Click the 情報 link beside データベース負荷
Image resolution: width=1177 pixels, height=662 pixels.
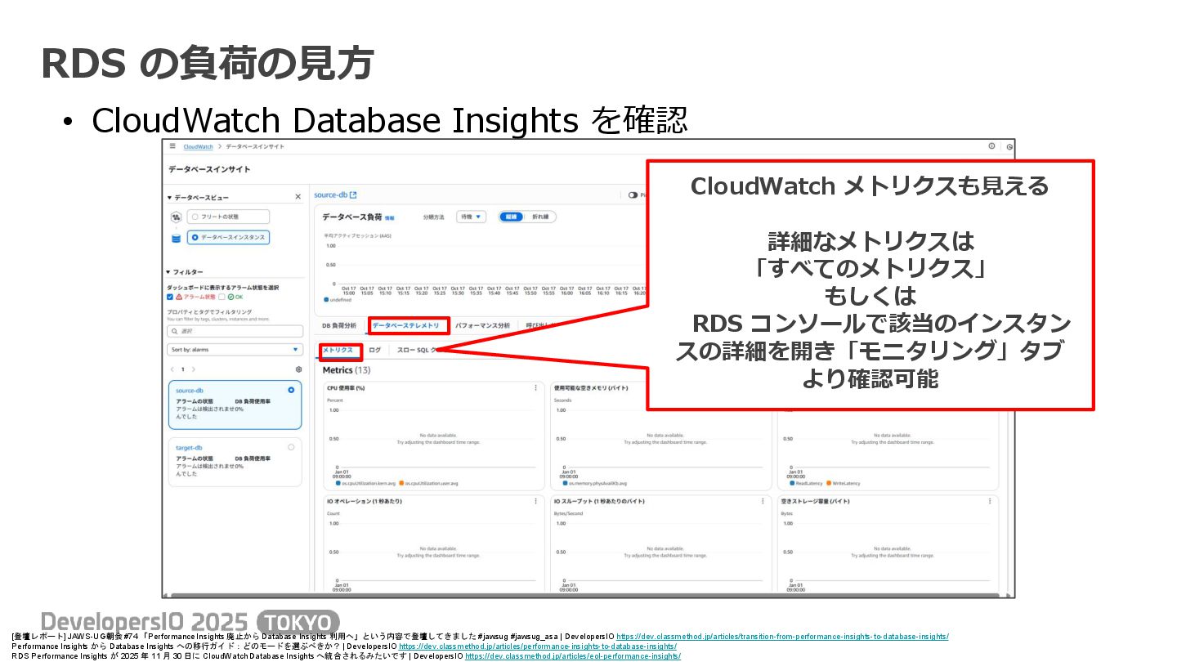click(389, 218)
